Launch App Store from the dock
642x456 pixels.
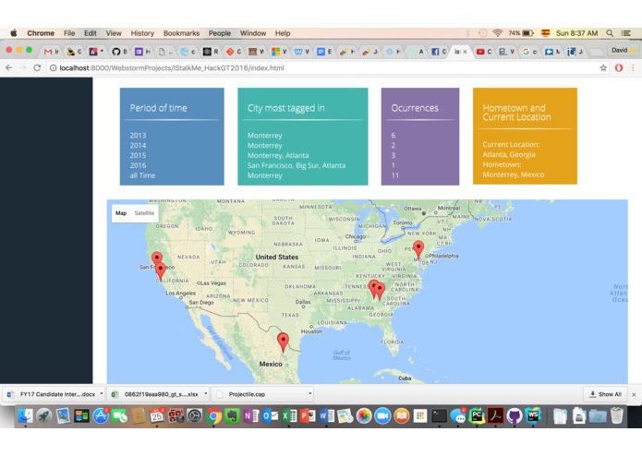pos(101,416)
